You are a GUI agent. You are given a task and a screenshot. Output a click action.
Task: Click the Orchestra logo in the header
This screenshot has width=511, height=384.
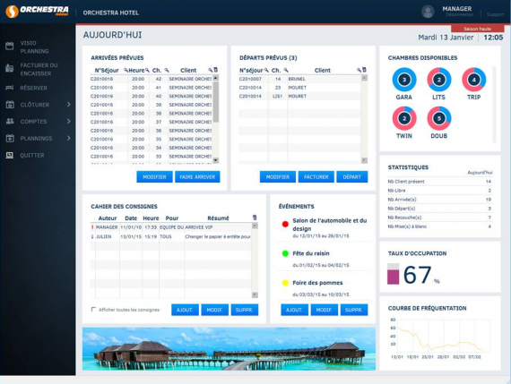point(37,11)
